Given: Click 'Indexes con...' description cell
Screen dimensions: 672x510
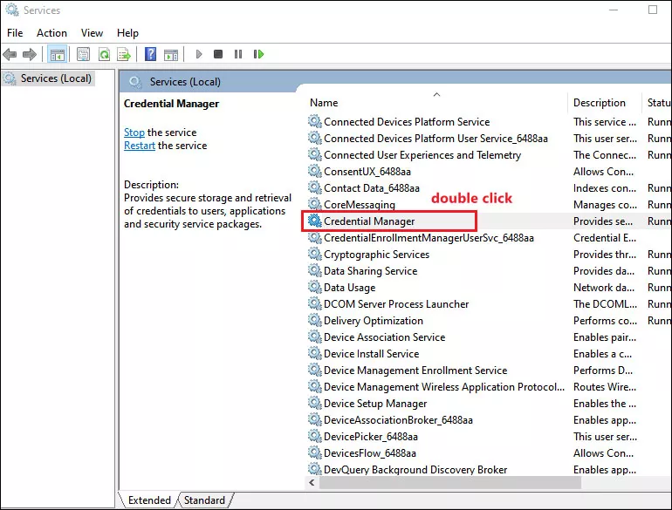Looking at the screenshot, I should coord(605,188).
